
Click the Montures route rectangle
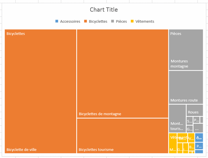[186, 87]
